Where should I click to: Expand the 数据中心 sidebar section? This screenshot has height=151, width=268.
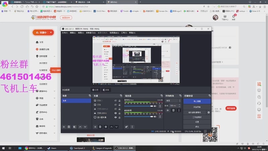55,91
